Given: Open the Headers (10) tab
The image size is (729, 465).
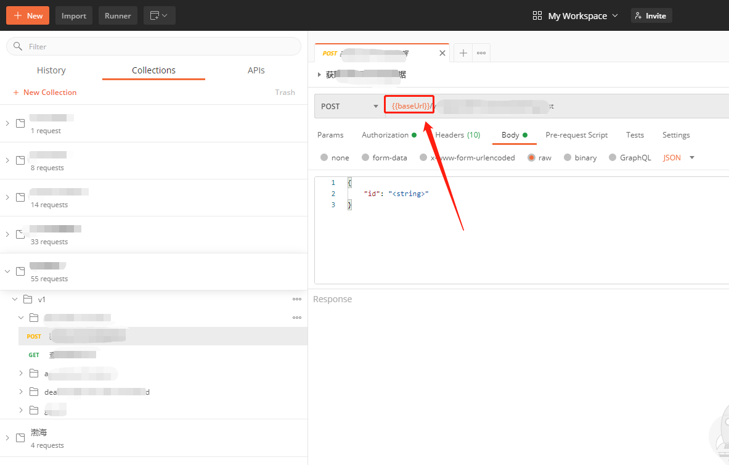Looking at the screenshot, I should [x=457, y=135].
